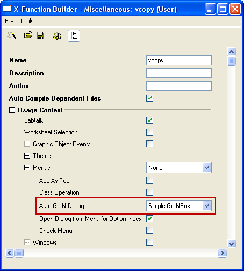The image size is (244, 271).
Task: Click the vertical scrollbar down arrow
Action: 232,244
